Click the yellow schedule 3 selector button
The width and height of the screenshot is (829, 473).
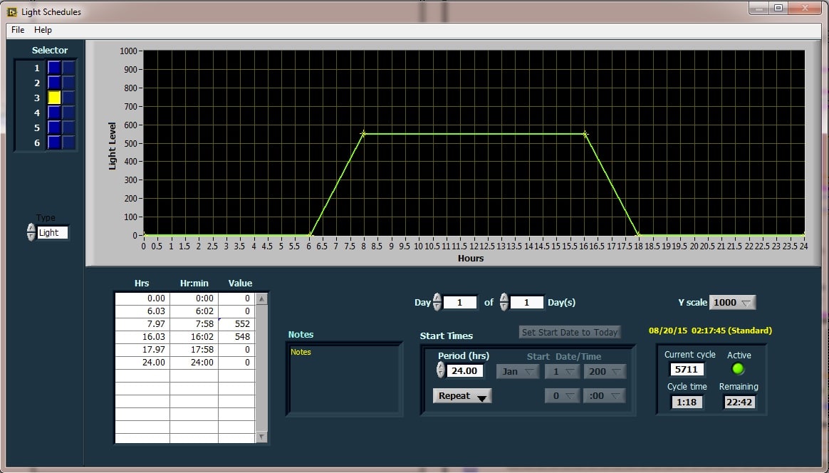pyautogui.click(x=54, y=98)
